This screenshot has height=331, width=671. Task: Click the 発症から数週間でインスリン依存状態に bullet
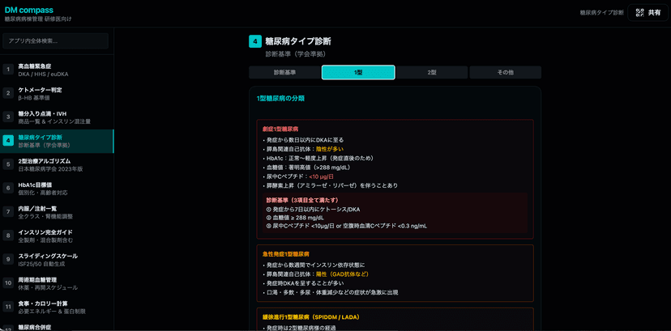[314, 265]
